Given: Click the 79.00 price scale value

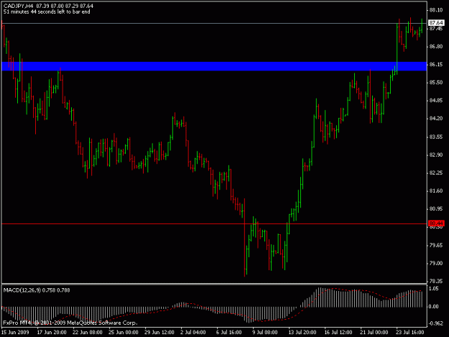Looking at the screenshot, I should point(436,263).
